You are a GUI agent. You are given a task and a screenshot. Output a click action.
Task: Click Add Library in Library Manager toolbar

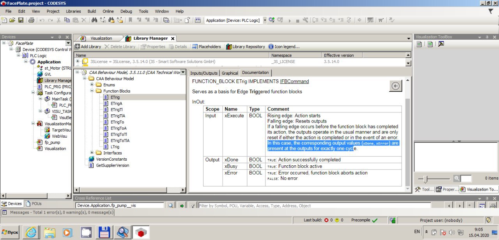click(x=88, y=47)
